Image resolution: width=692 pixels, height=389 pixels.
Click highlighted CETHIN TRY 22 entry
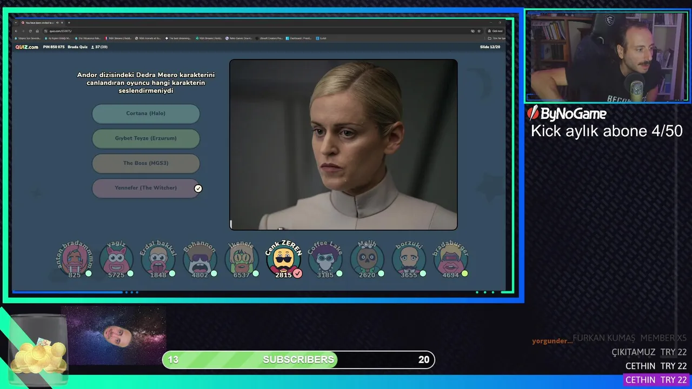coord(656,380)
